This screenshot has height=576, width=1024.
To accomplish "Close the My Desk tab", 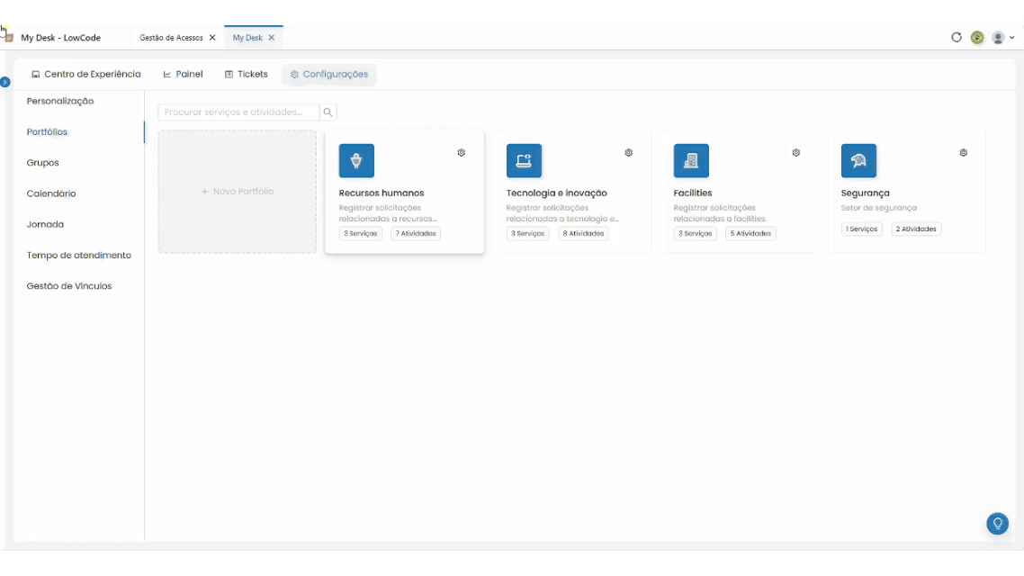I will (x=271, y=38).
